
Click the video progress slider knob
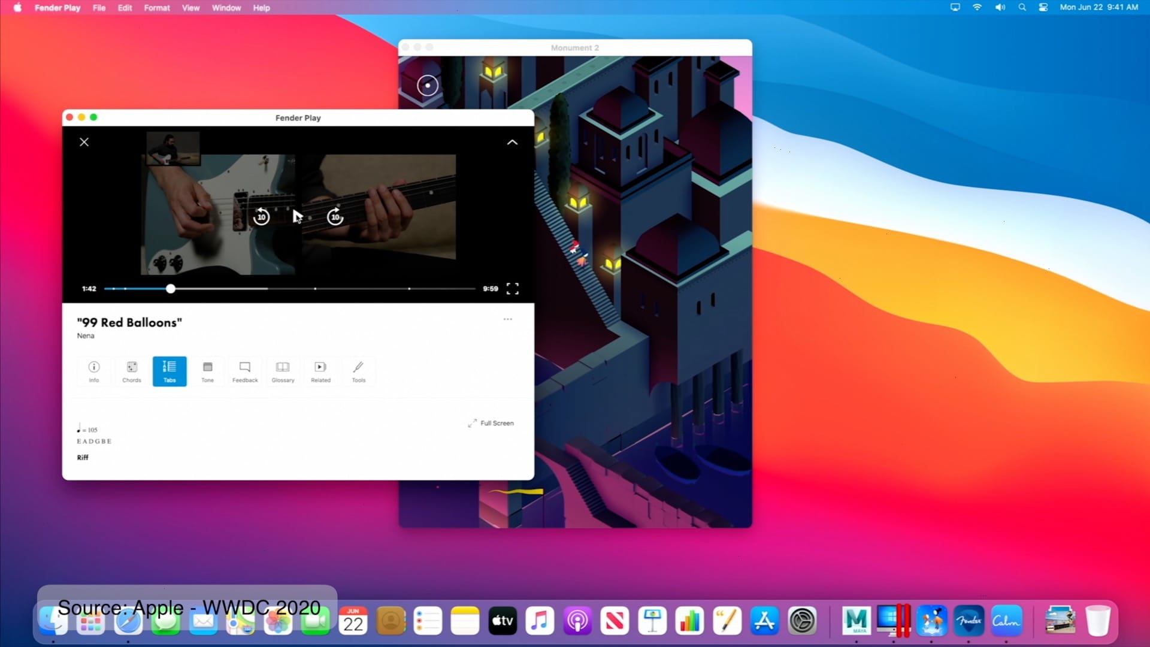point(171,289)
